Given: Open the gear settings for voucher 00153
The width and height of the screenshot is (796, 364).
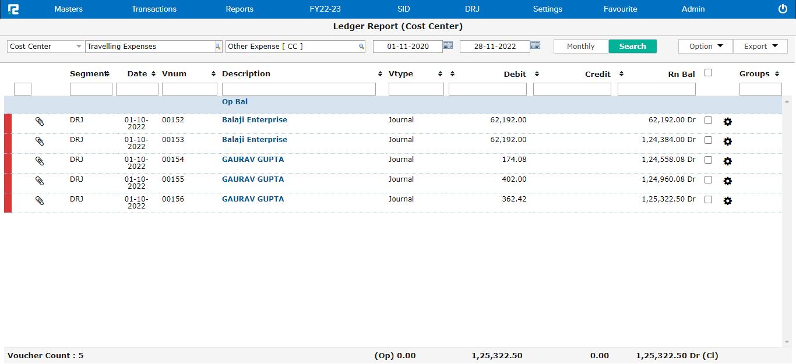Looking at the screenshot, I should point(727,142).
